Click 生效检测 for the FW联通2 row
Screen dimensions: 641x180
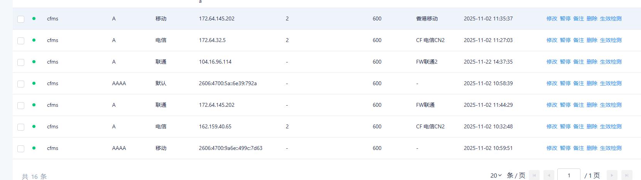(611, 62)
